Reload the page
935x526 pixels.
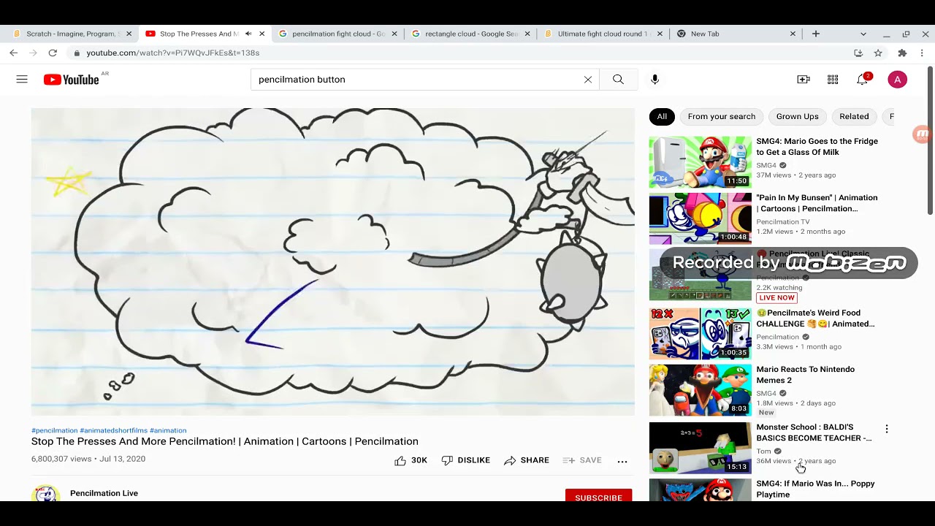coord(53,53)
